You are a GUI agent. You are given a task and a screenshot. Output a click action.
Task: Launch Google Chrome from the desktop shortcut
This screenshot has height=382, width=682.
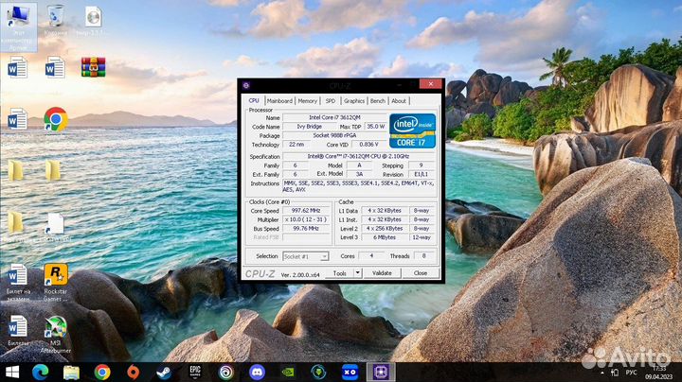tap(55, 119)
